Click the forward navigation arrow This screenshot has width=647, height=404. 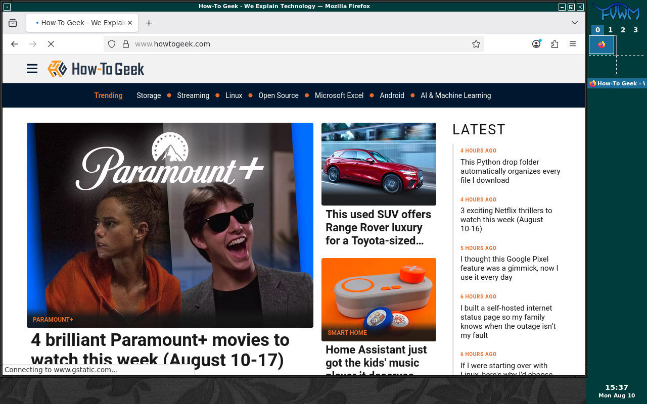(x=33, y=44)
